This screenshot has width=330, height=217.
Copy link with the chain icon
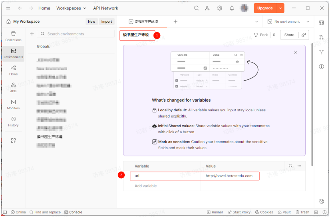coord(304,35)
